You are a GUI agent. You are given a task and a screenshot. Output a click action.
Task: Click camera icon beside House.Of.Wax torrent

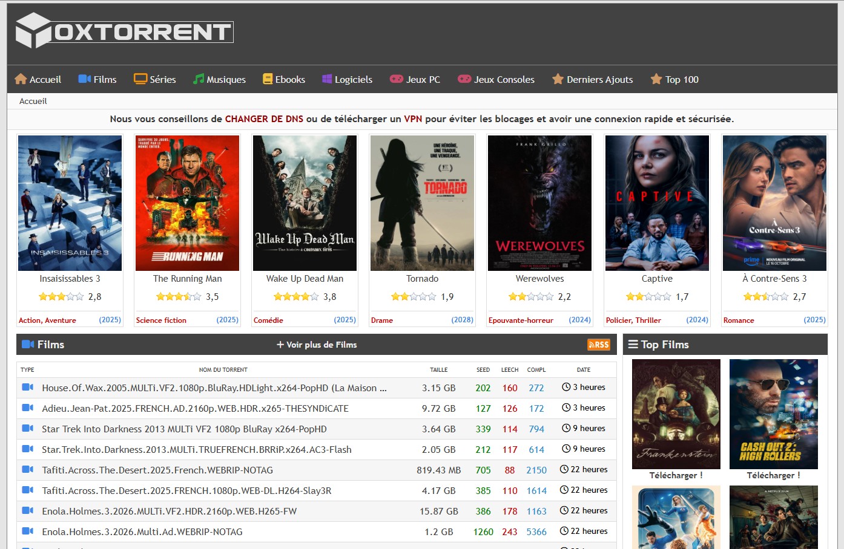click(x=28, y=387)
